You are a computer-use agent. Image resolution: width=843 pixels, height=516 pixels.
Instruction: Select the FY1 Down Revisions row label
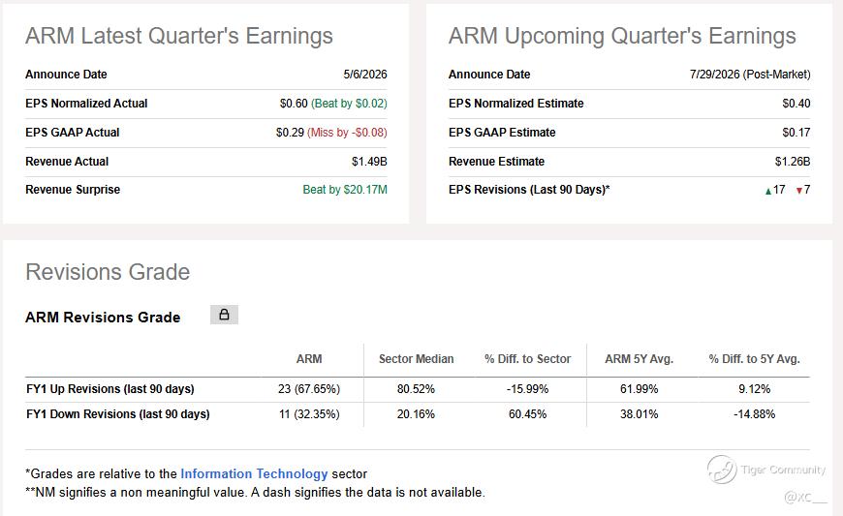coord(118,414)
